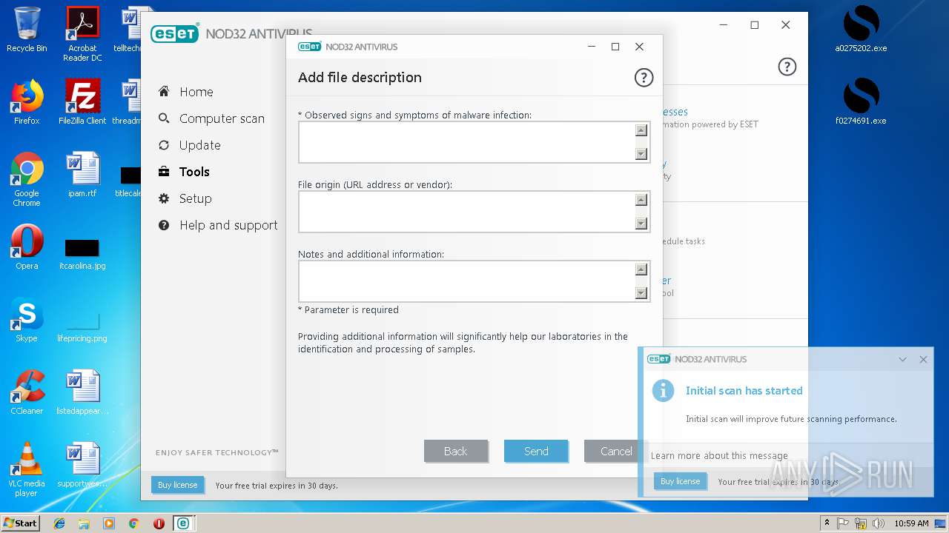Click Buy license in the notification popup
This screenshot has width=949, height=533.
pyautogui.click(x=680, y=481)
